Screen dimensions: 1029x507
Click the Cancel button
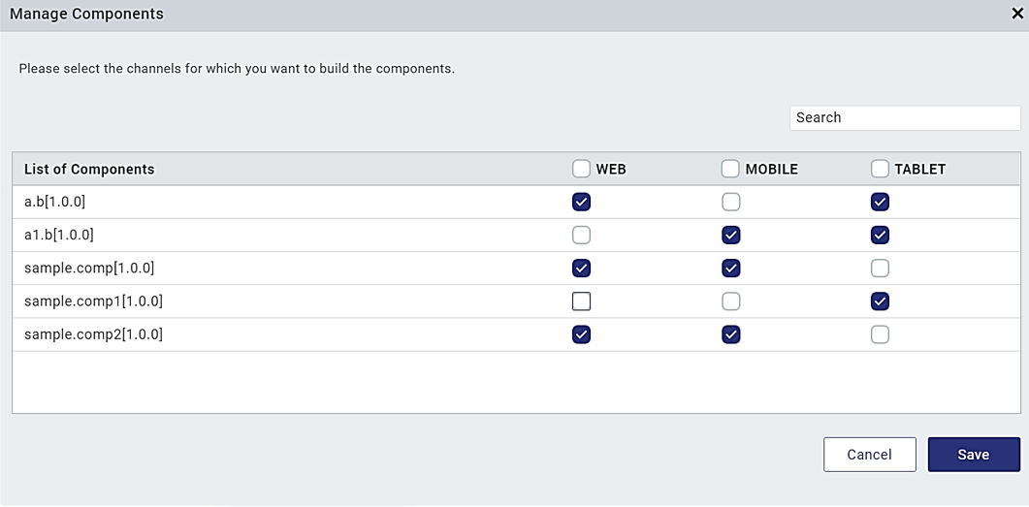(x=869, y=455)
